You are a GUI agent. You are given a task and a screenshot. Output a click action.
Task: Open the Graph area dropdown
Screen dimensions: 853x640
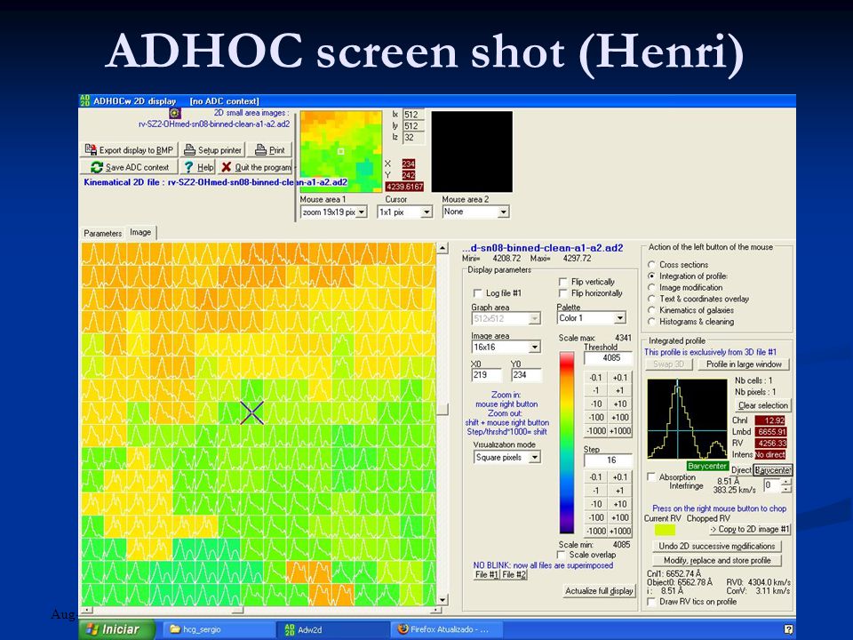coord(535,318)
